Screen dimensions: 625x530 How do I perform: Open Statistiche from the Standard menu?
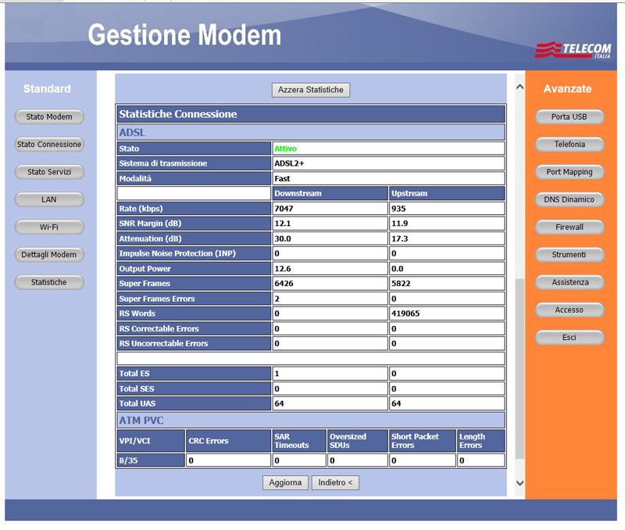pyautogui.click(x=49, y=282)
